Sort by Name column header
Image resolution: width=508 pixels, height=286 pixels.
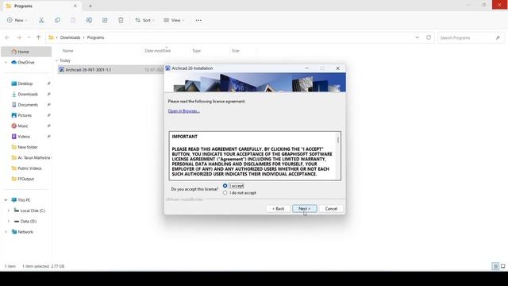pos(67,51)
